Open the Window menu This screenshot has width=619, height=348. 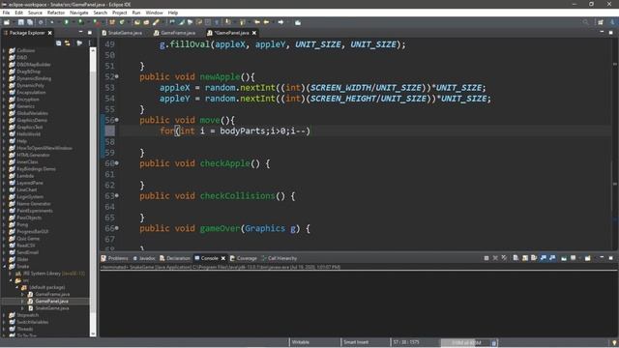[x=154, y=13]
